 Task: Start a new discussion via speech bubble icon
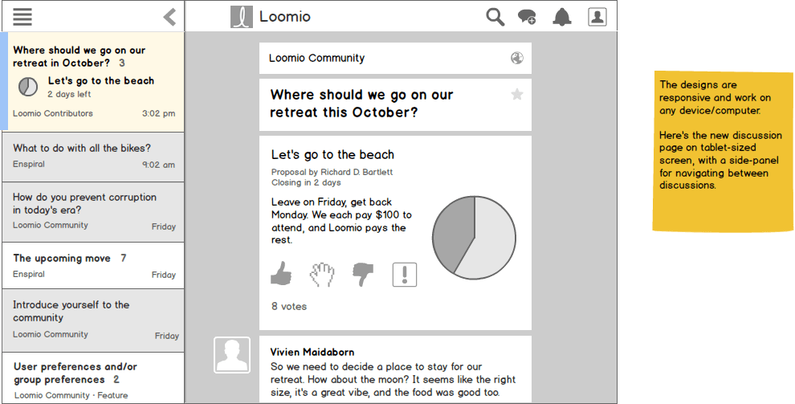(x=527, y=17)
